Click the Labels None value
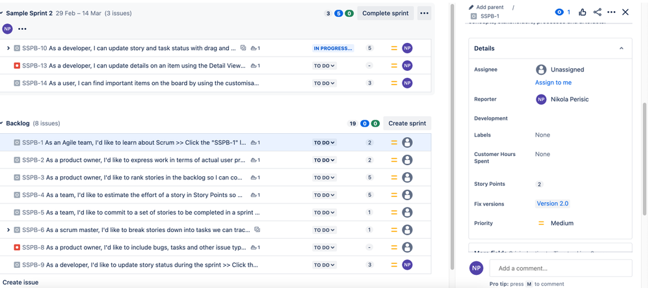 [x=542, y=135]
